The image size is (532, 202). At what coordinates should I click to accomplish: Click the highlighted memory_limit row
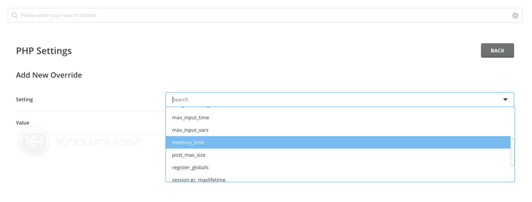(312, 142)
